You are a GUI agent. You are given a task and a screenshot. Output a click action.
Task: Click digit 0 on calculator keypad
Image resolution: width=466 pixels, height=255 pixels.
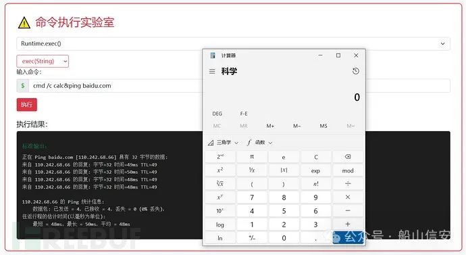point(284,238)
